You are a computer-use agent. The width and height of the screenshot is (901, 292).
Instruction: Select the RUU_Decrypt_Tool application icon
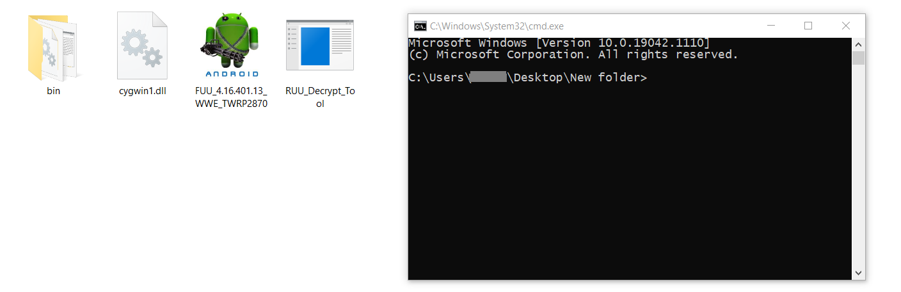pos(319,45)
